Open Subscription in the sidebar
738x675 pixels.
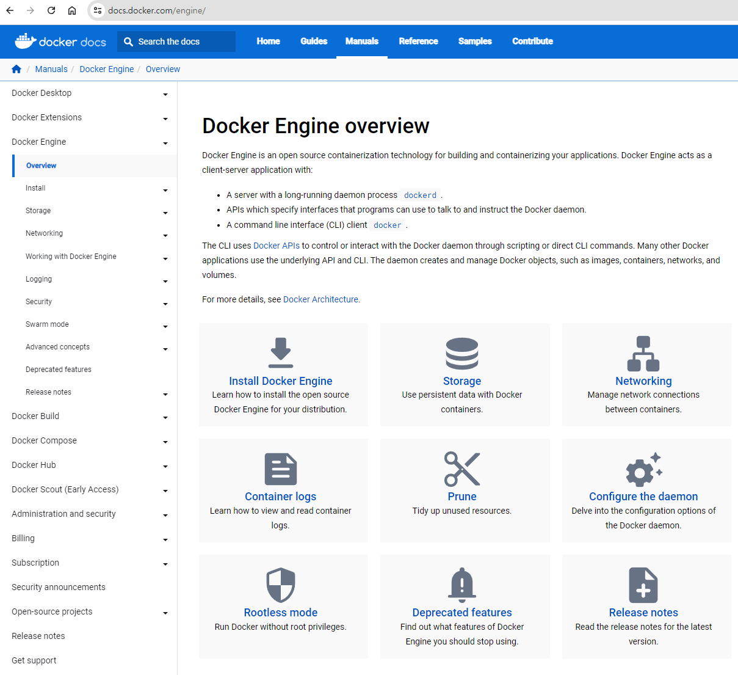[35, 563]
